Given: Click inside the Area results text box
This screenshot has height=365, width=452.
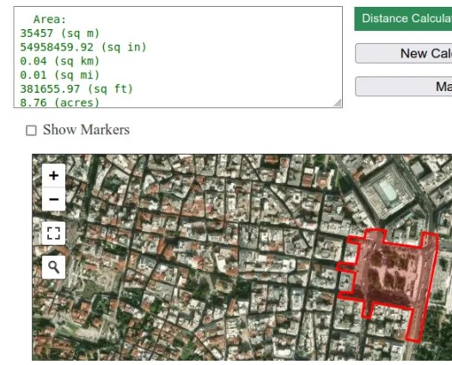Looking at the screenshot, I should click(x=178, y=57).
